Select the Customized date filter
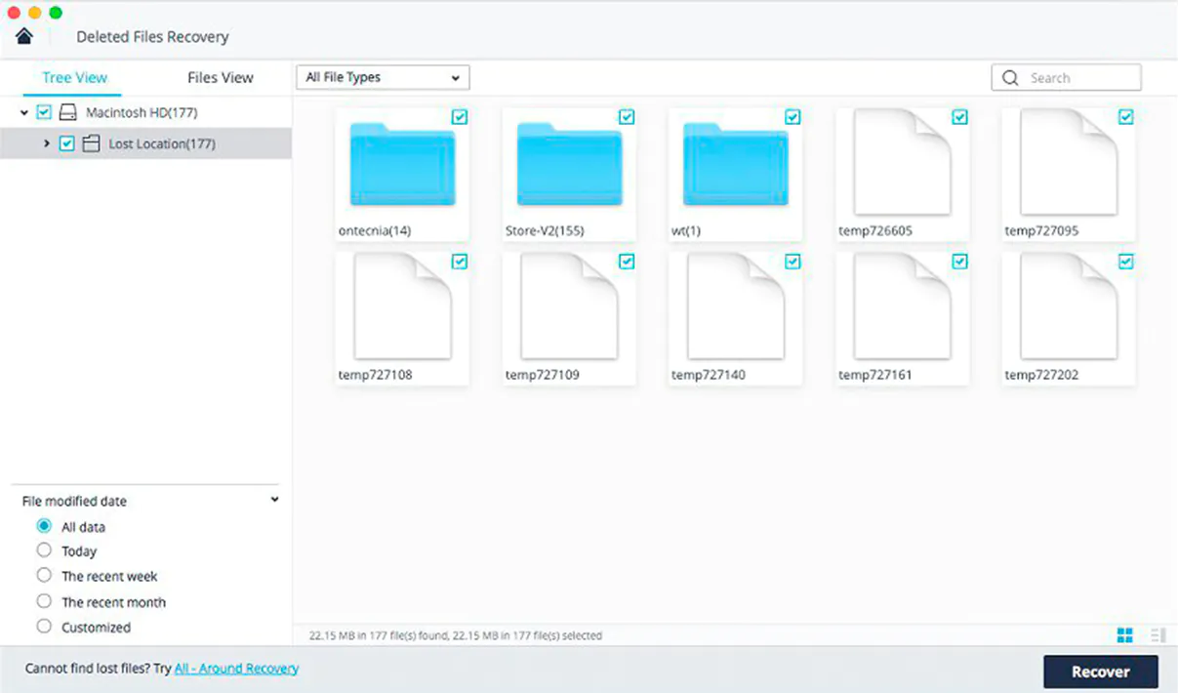This screenshot has width=1178, height=693. [44, 627]
